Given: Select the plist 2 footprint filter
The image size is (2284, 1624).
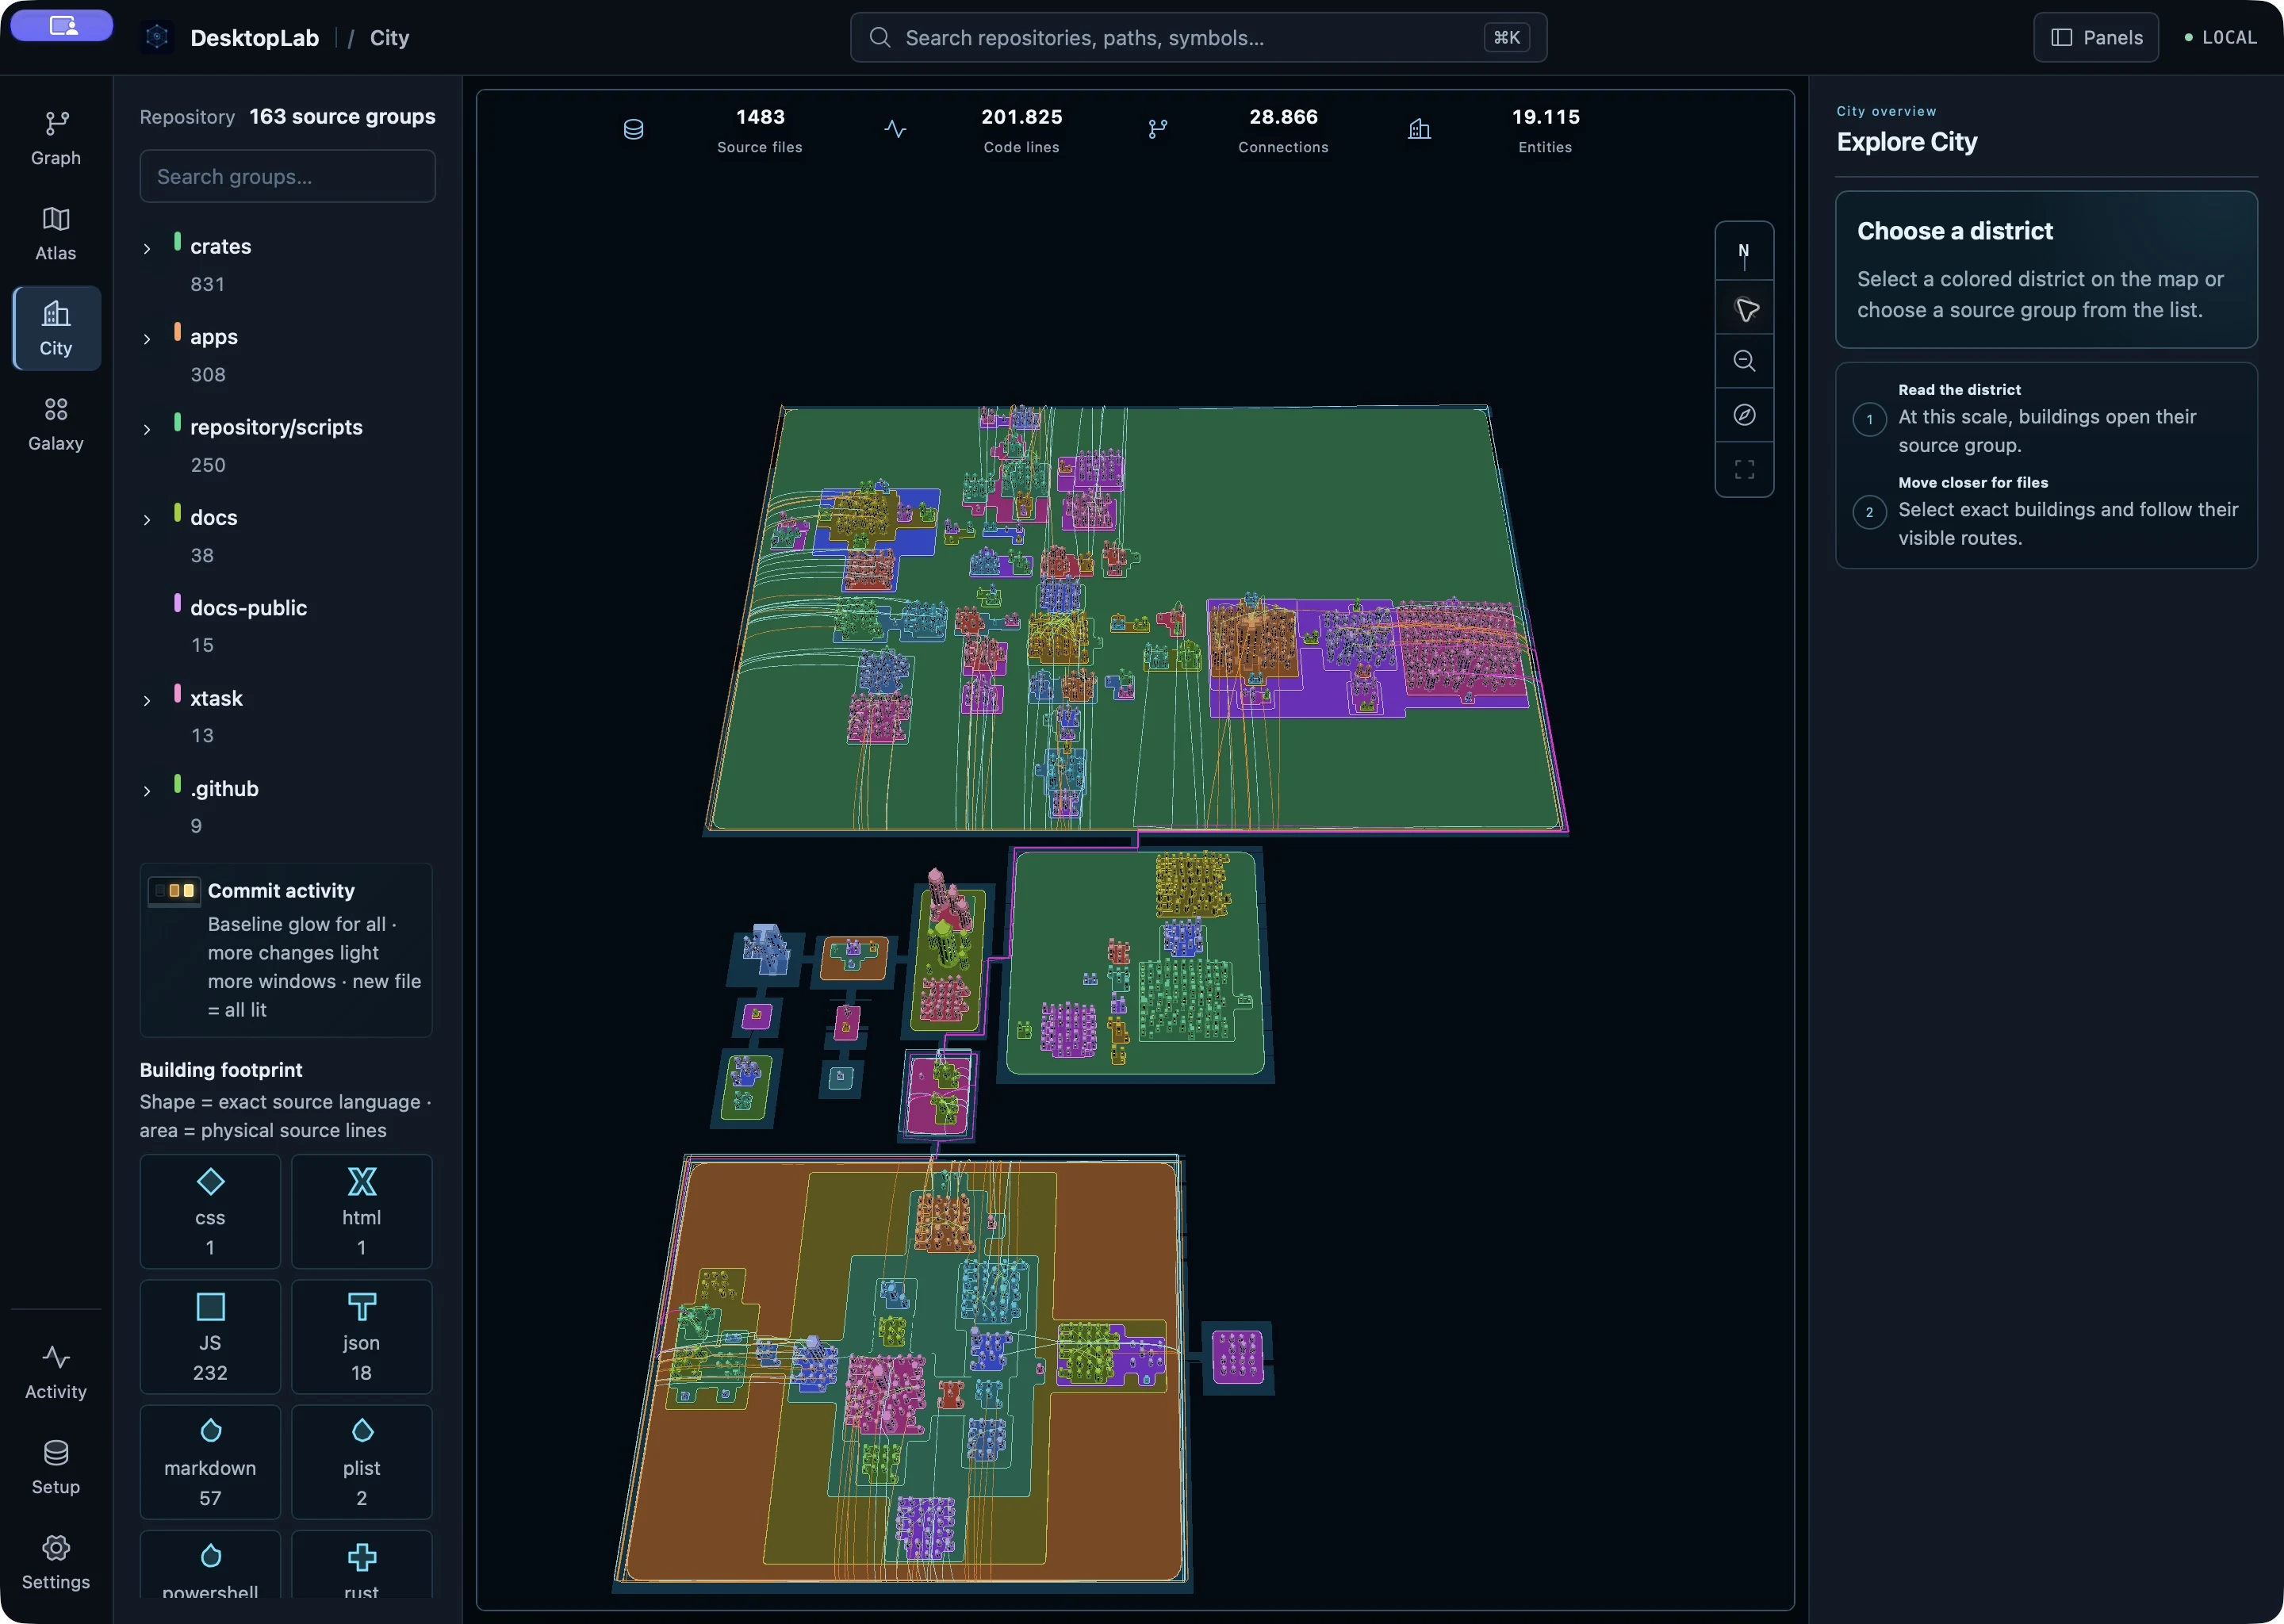Looking at the screenshot, I should click(x=362, y=1462).
